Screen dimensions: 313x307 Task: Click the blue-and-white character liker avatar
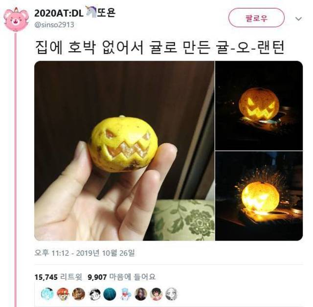(125, 294)
